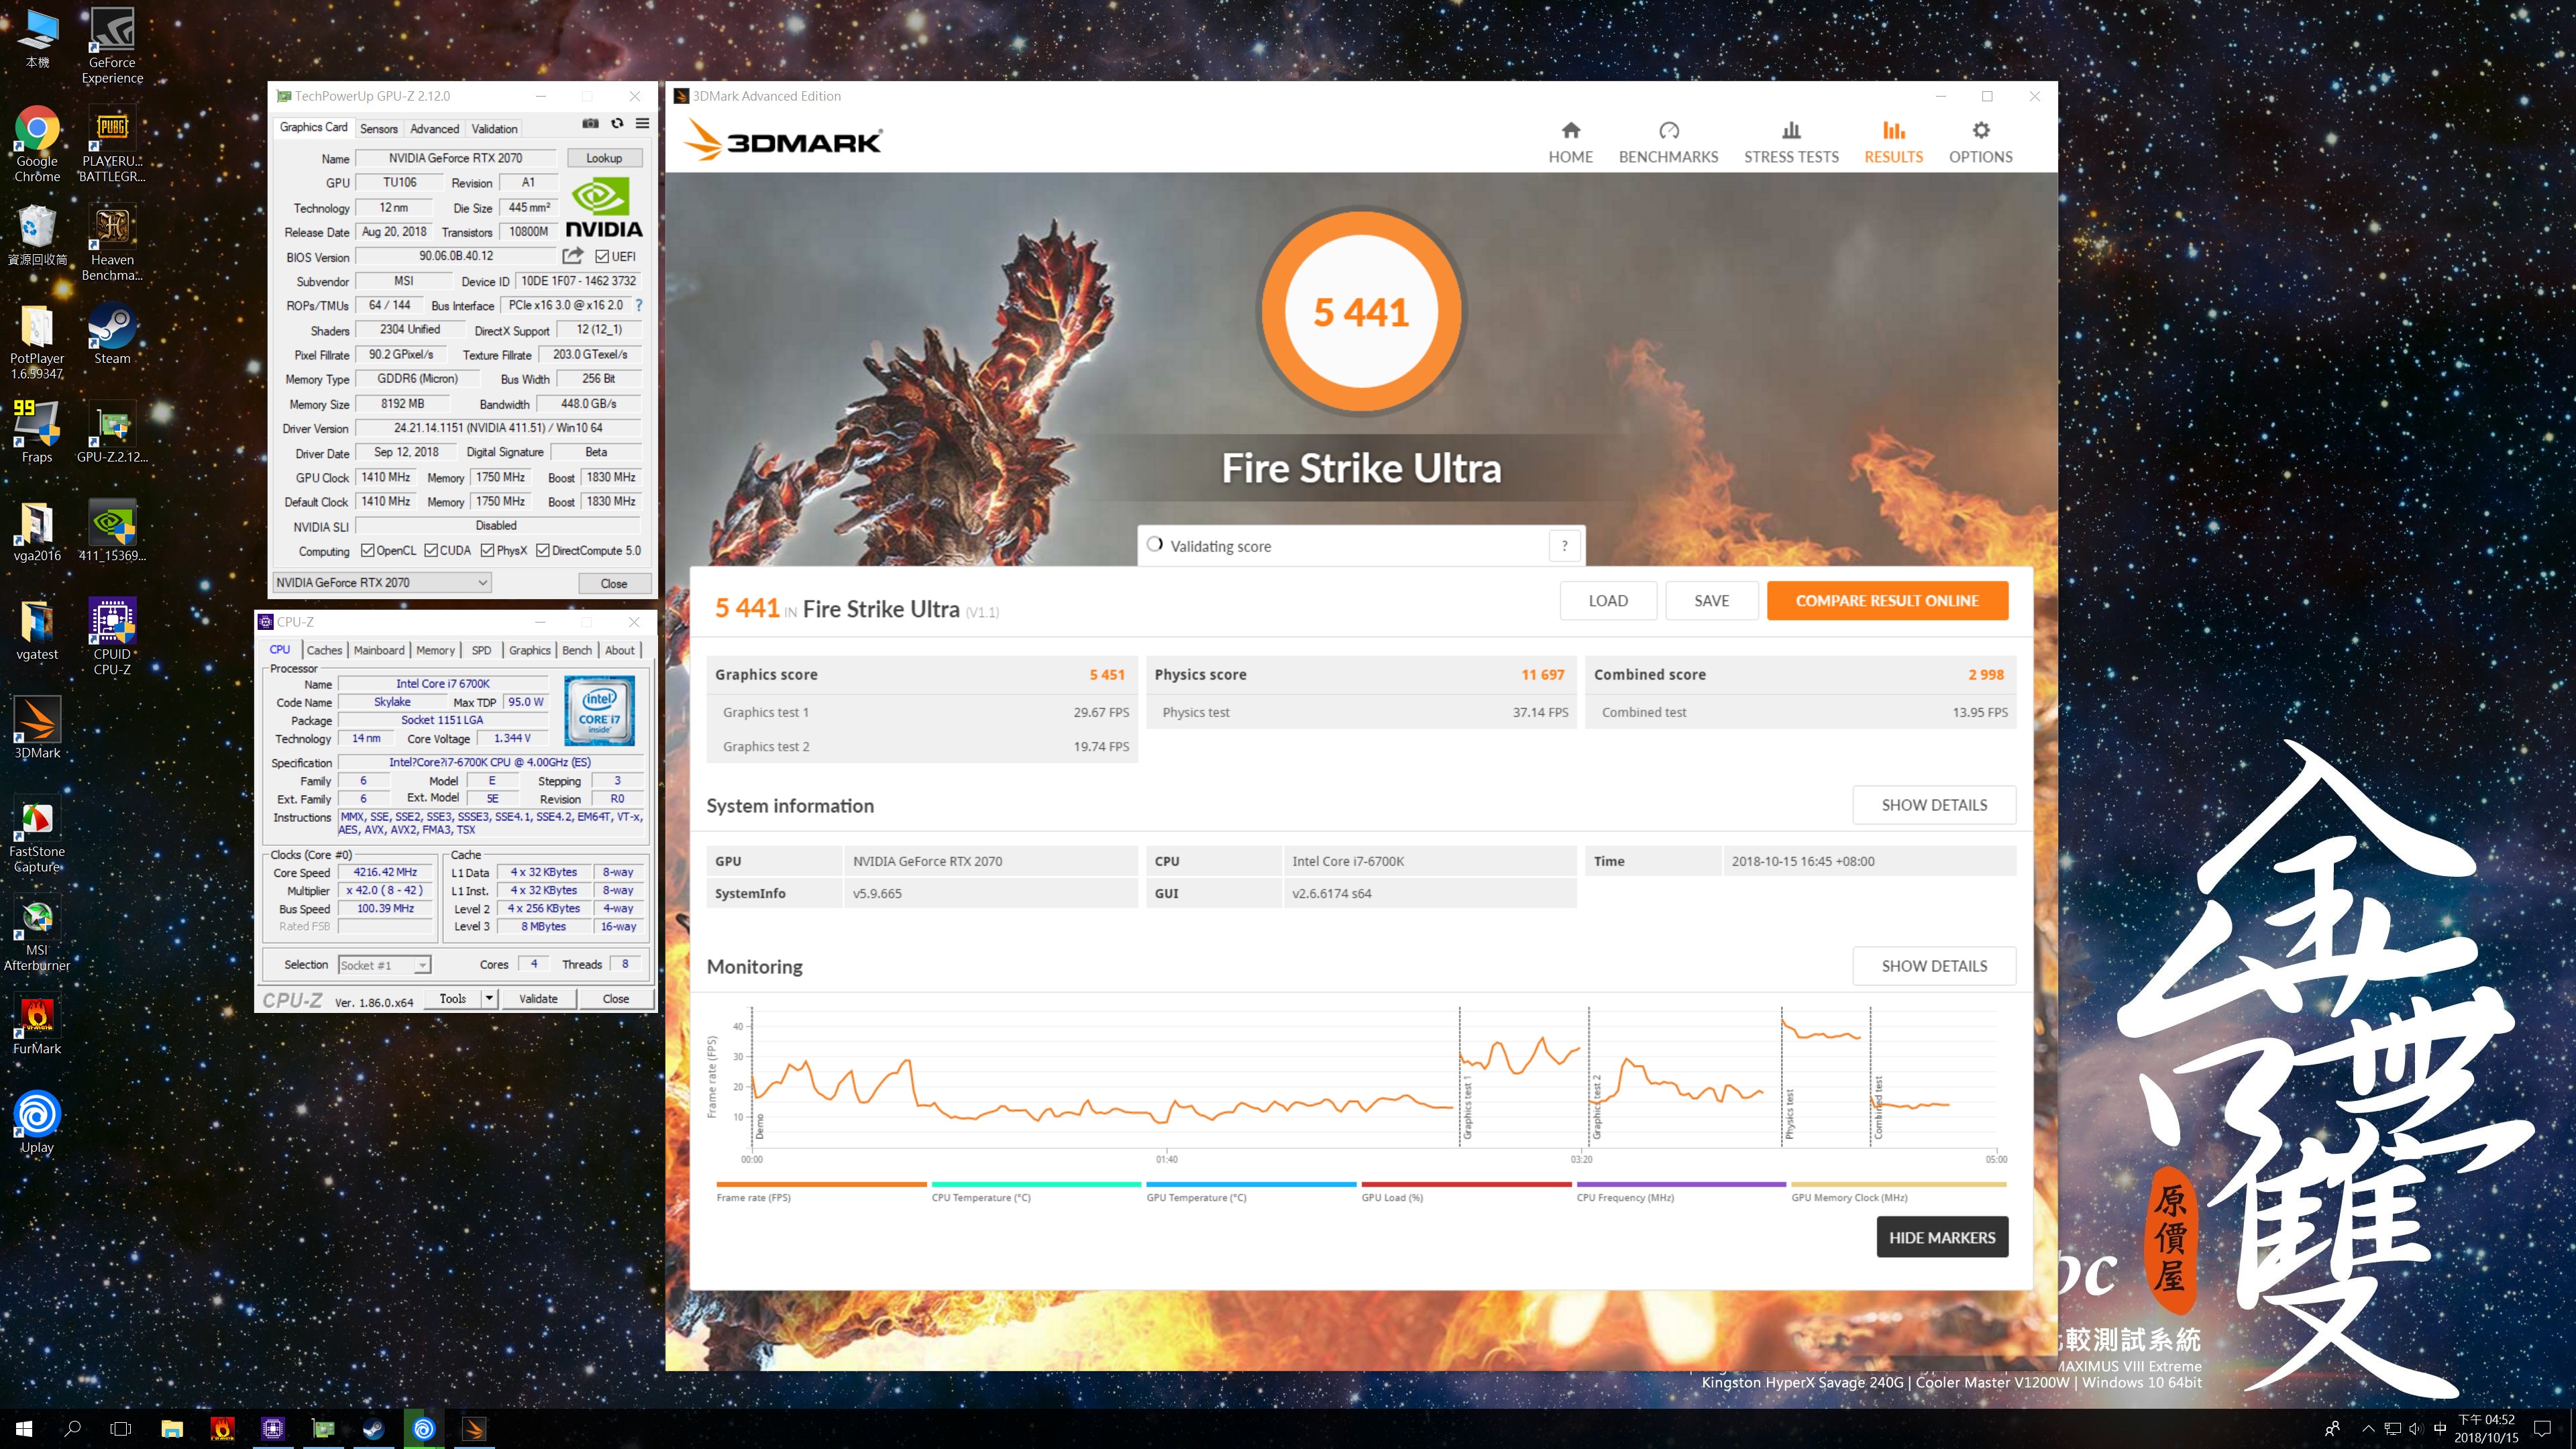The image size is (2576, 1449).
Task: Open the RESULTS tab in 3DMark
Action: click(1893, 143)
